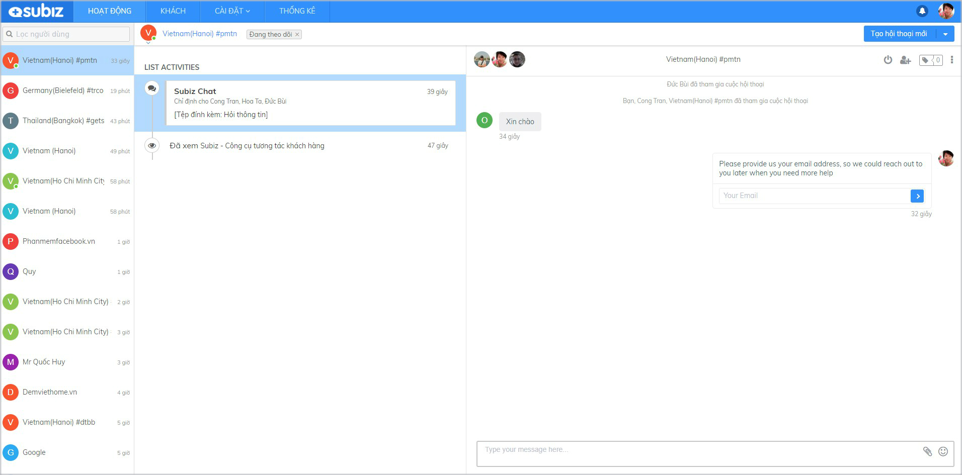
Task: Click the paperclip attachment icon
Action: (927, 451)
